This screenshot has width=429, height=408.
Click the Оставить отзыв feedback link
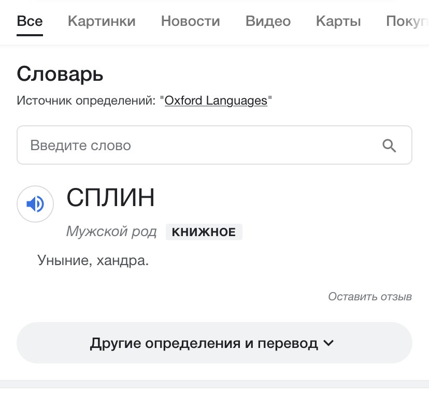(x=370, y=297)
